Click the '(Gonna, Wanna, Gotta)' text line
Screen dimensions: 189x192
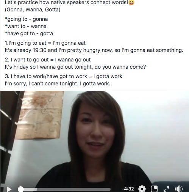point(33,9)
